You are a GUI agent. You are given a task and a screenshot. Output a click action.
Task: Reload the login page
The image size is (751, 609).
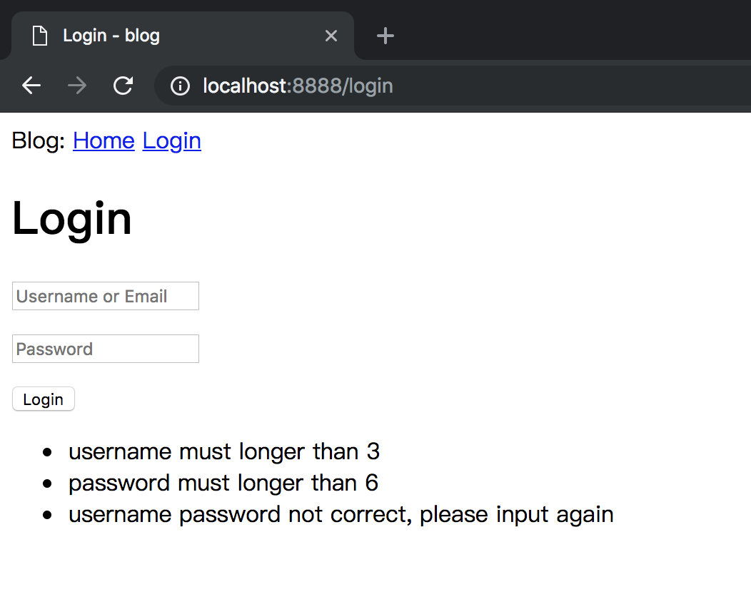pyautogui.click(x=123, y=86)
